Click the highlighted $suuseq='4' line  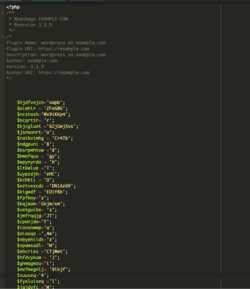(x=33, y=275)
